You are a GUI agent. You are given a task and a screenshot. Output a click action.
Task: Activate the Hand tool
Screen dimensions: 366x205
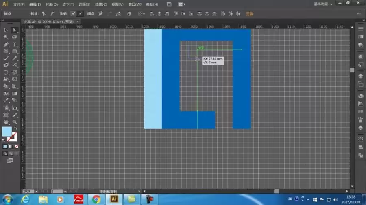[6, 122]
